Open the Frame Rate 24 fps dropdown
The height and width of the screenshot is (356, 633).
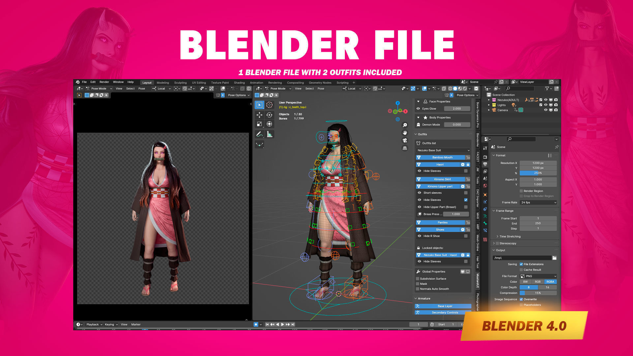(x=538, y=202)
